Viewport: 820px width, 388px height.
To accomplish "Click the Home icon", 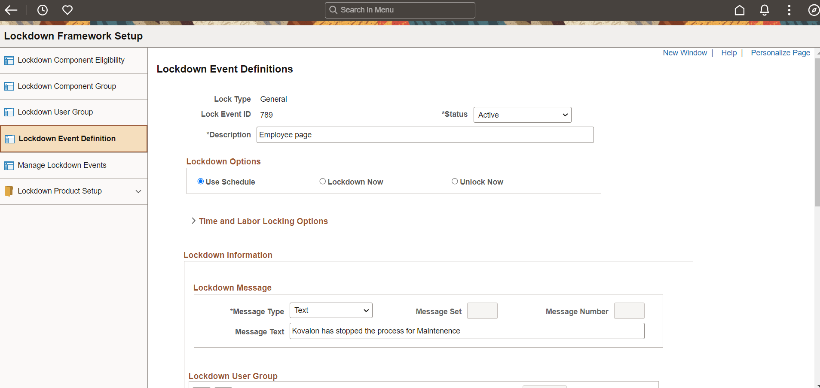I will click(739, 10).
